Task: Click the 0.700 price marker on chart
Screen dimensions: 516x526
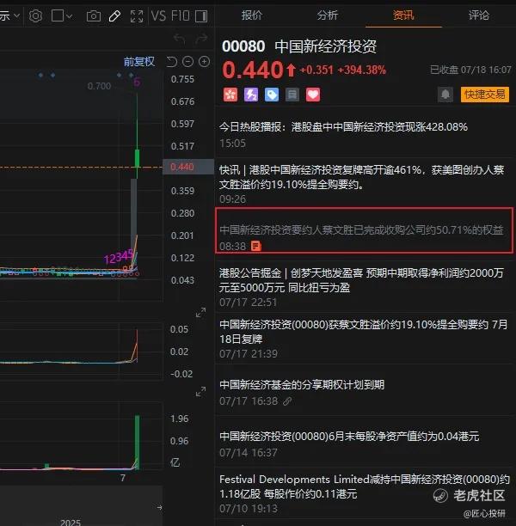Action: pyautogui.click(x=99, y=86)
